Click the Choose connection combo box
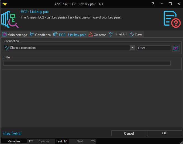 [67, 48]
